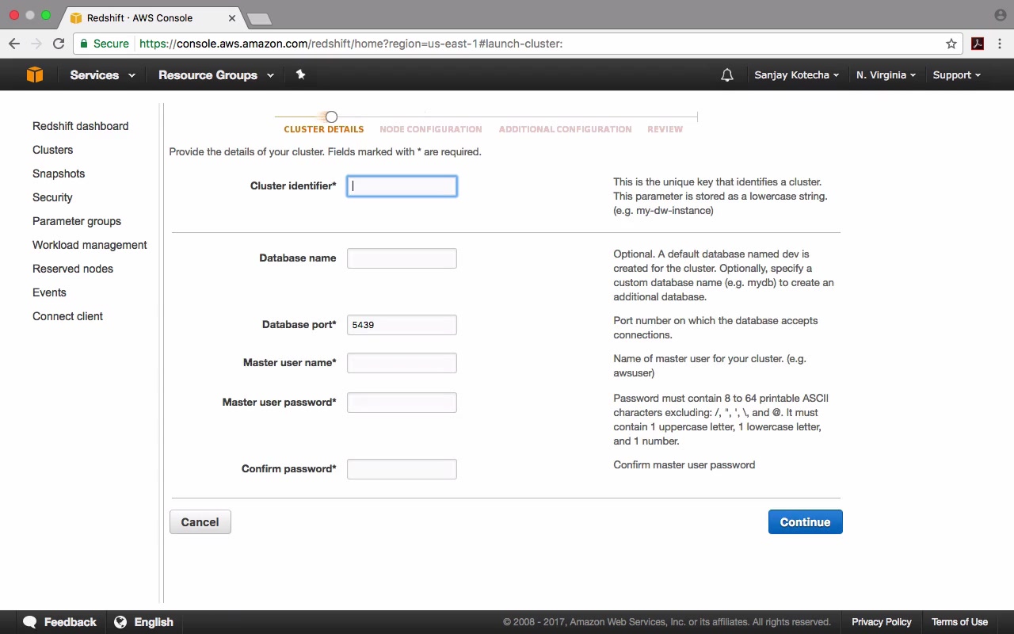Image resolution: width=1014 pixels, height=634 pixels.
Task: Open the pin shortcuts icon
Action: pos(300,74)
